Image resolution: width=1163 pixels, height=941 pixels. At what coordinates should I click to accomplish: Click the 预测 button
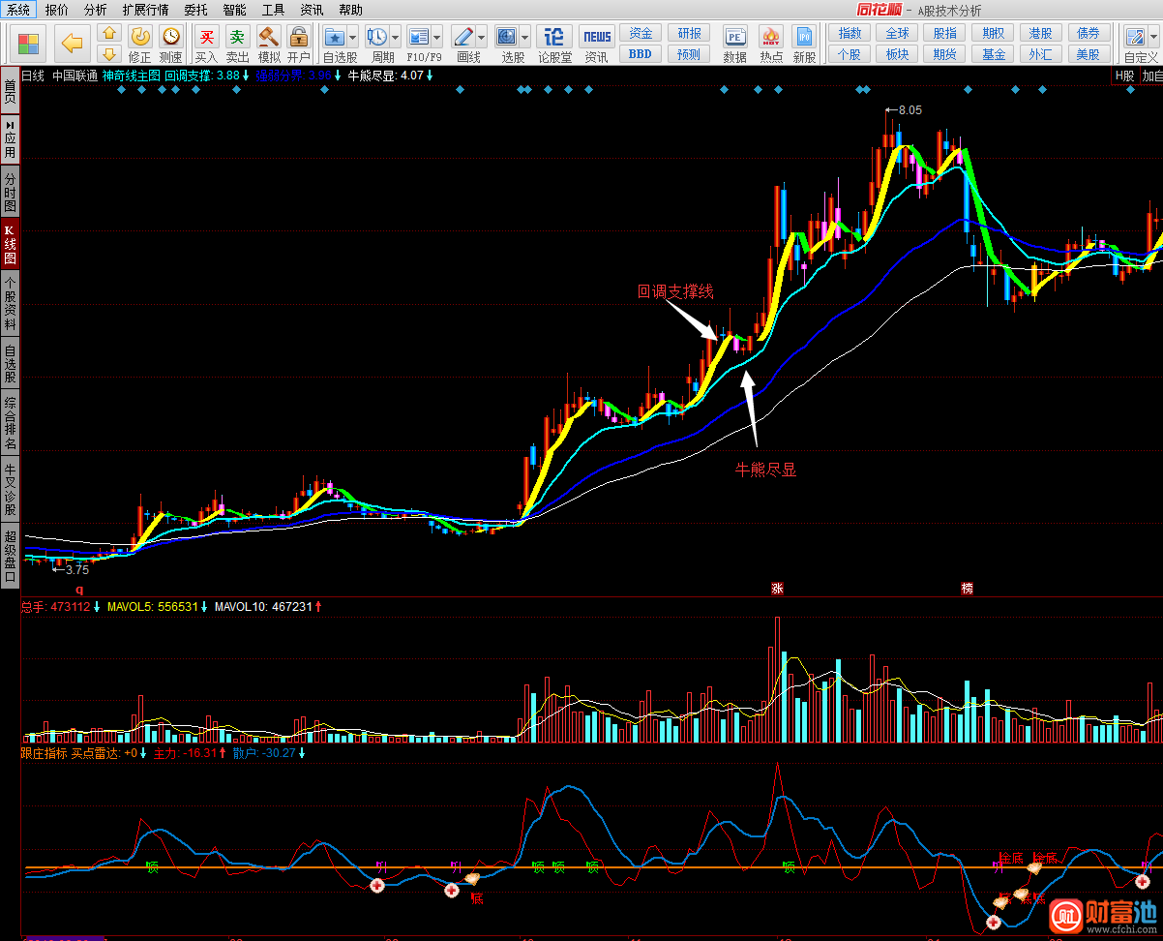pyautogui.click(x=689, y=54)
